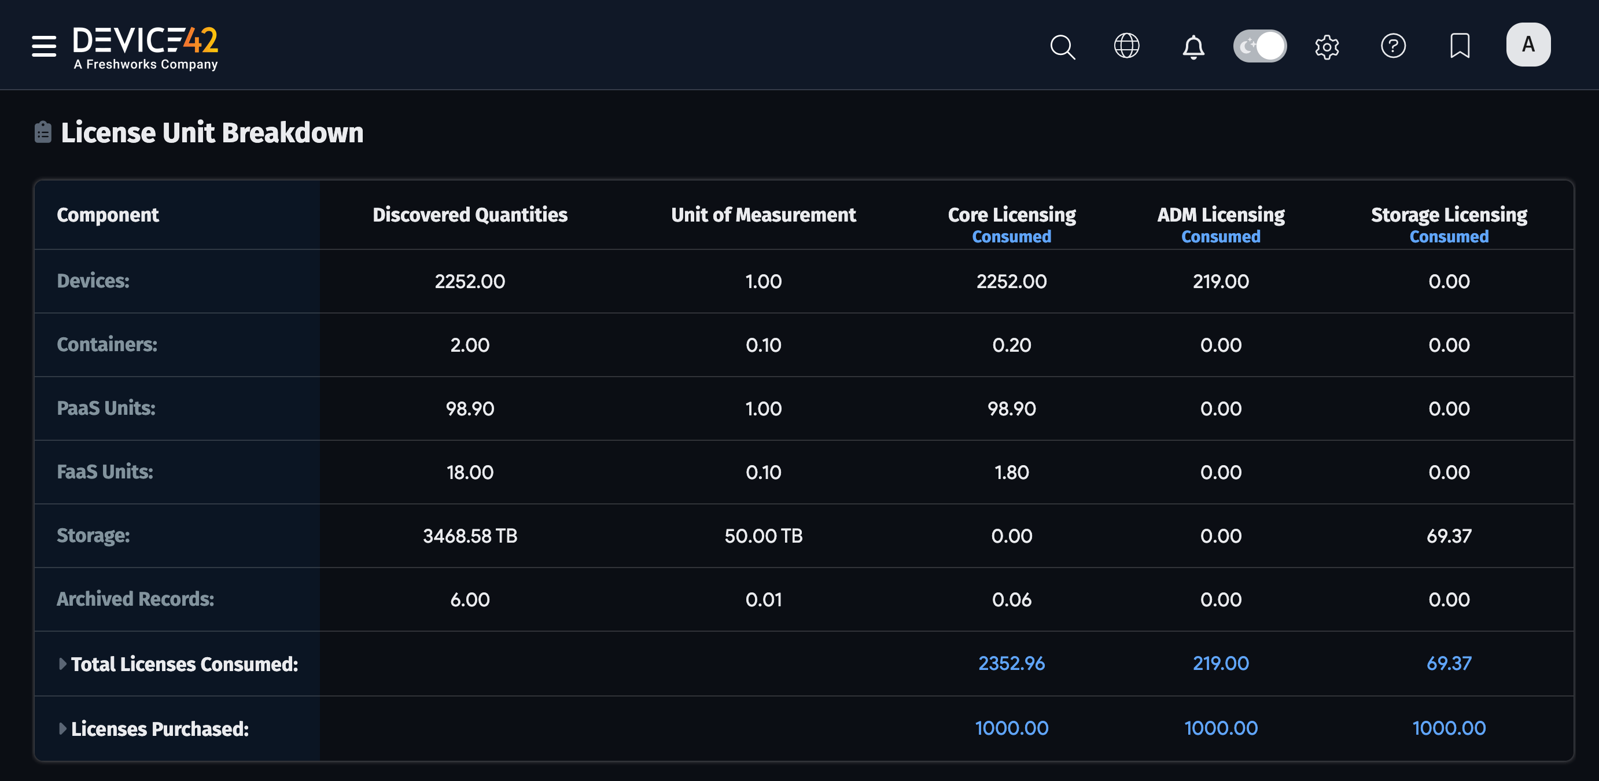
Task: Click Storage Licensing purchased 1000.00 value
Action: pos(1448,728)
